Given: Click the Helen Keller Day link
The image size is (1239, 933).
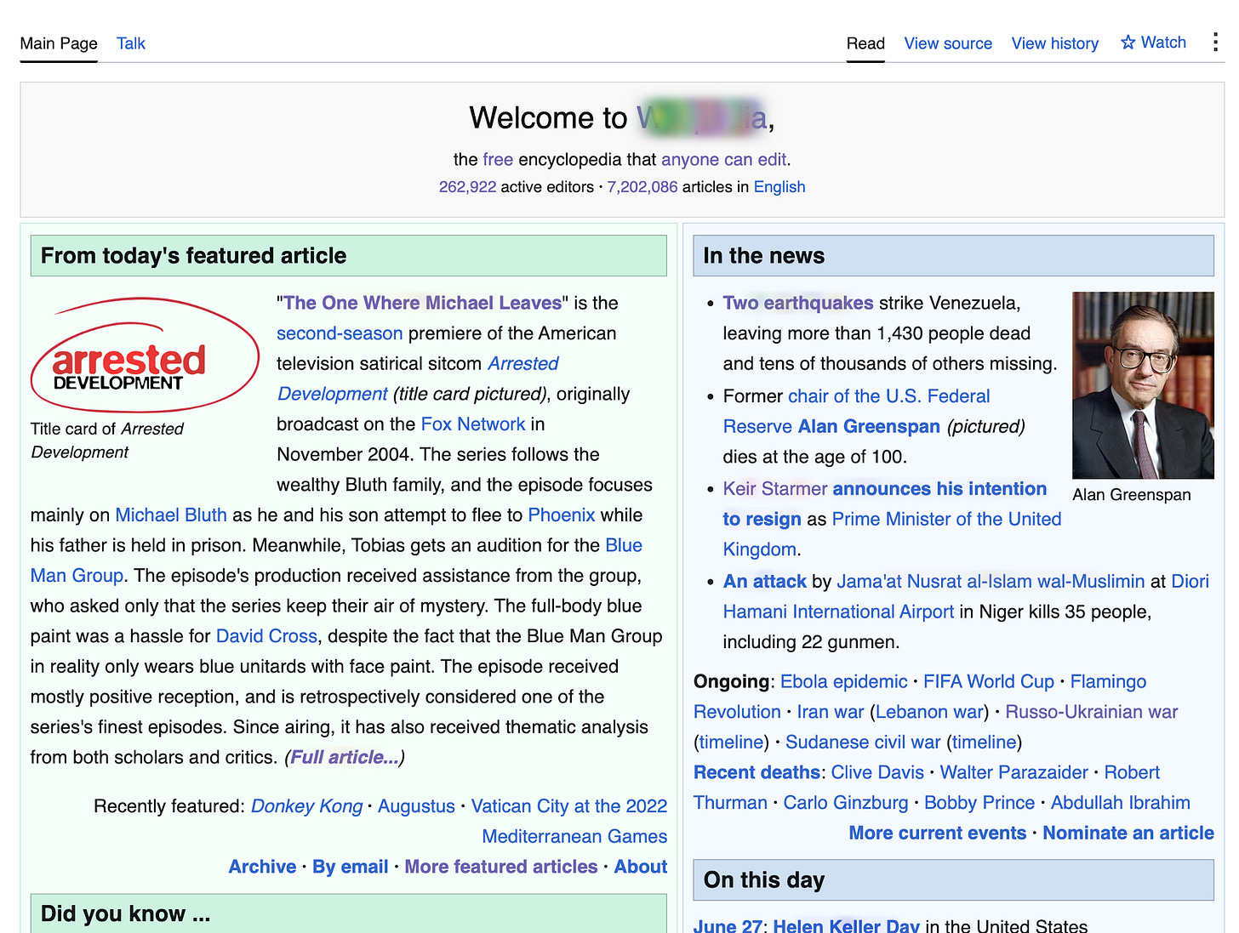Looking at the screenshot, I should 847,926.
